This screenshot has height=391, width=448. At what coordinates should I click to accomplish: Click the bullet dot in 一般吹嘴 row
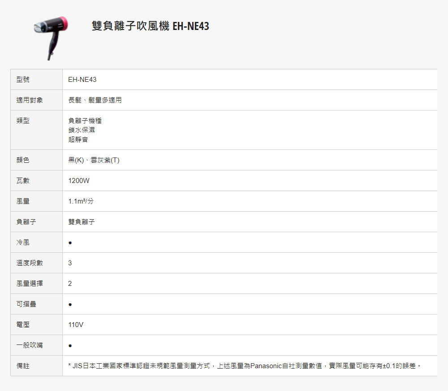click(x=70, y=346)
